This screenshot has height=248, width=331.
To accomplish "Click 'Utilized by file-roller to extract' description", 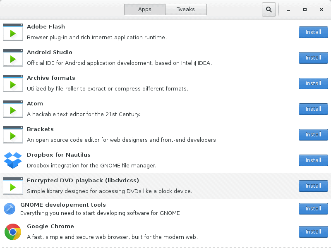I will pyautogui.click(x=108, y=89).
